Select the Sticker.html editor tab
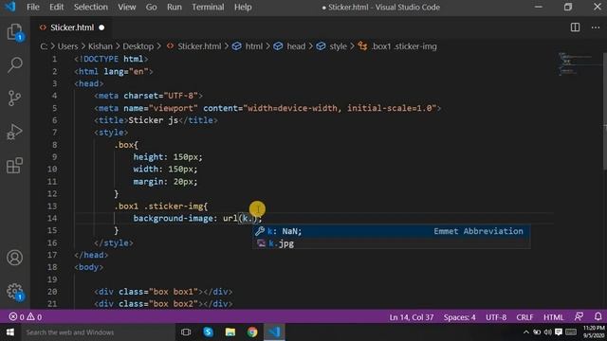This screenshot has height=341, width=607. (x=72, y=27)
